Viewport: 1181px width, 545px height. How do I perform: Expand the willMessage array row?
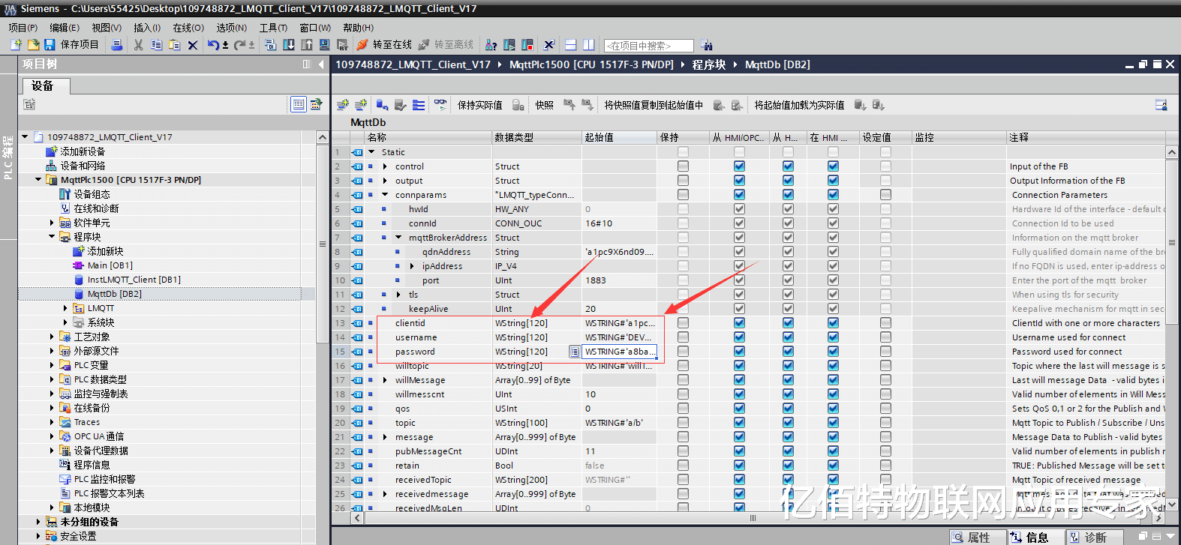[385, 380]
